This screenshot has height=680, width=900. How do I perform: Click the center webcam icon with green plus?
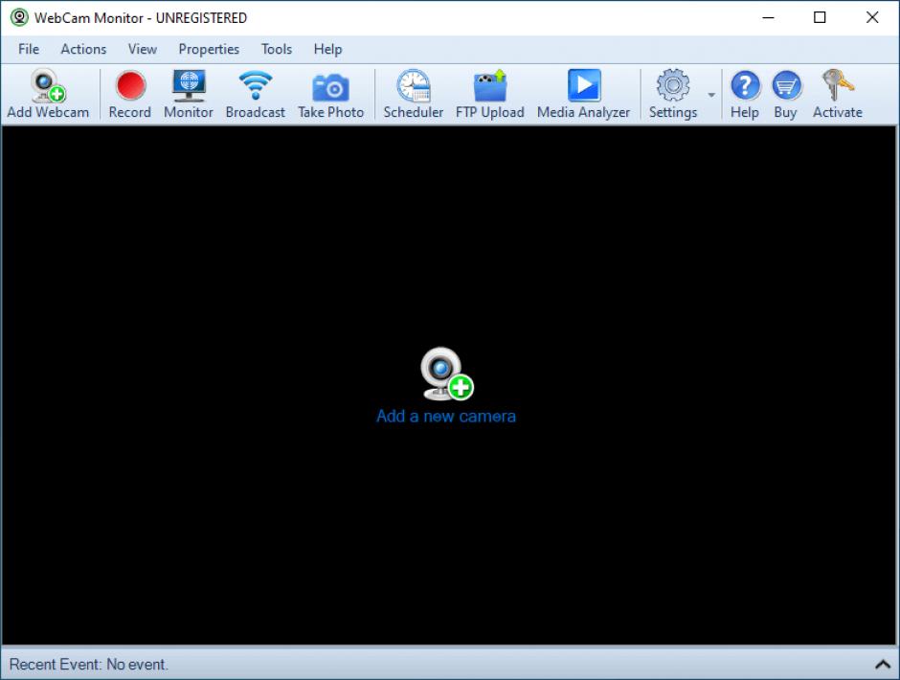[446, 374]
